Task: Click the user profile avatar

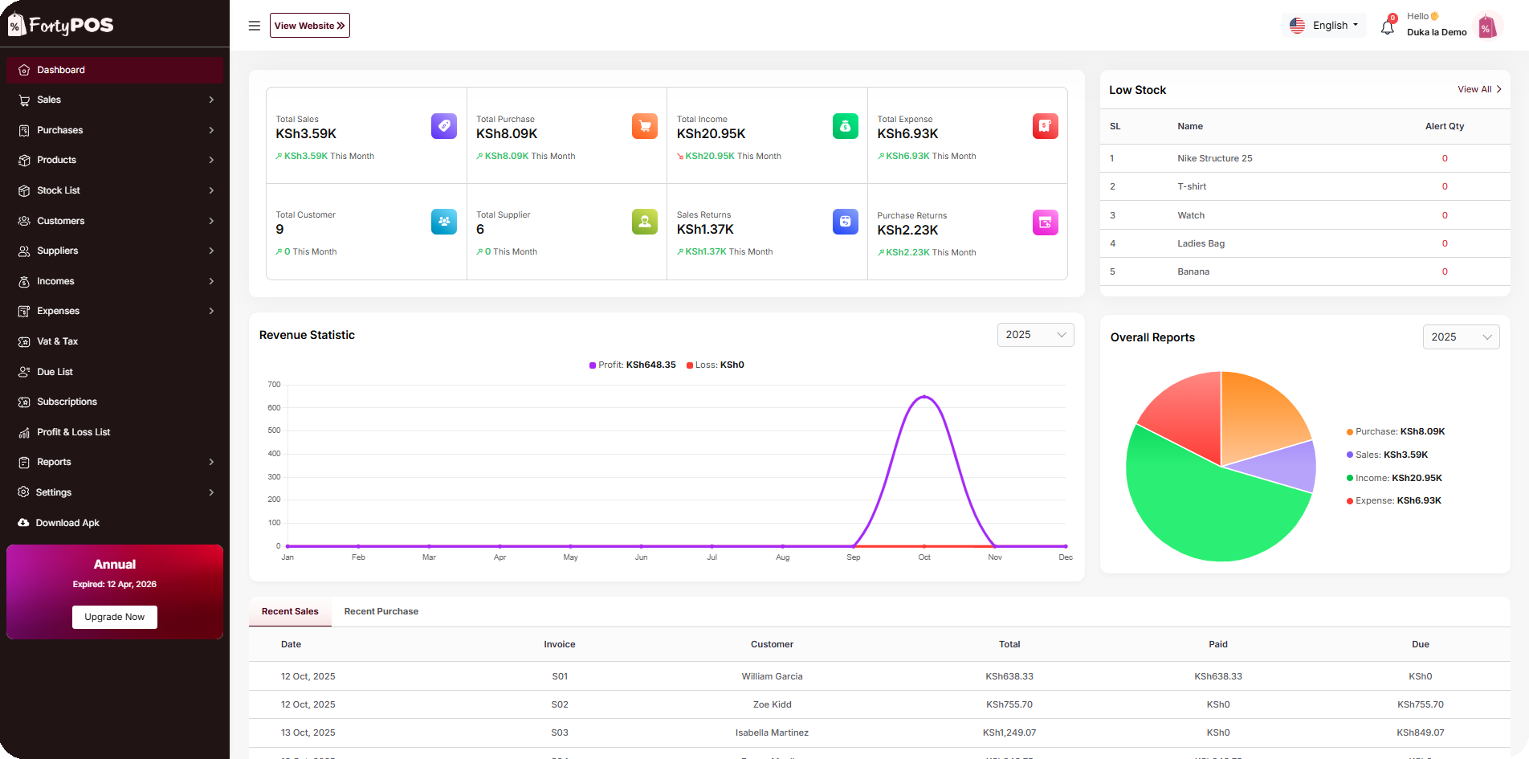Action: pyautogui.click(x=1487, y=27)
